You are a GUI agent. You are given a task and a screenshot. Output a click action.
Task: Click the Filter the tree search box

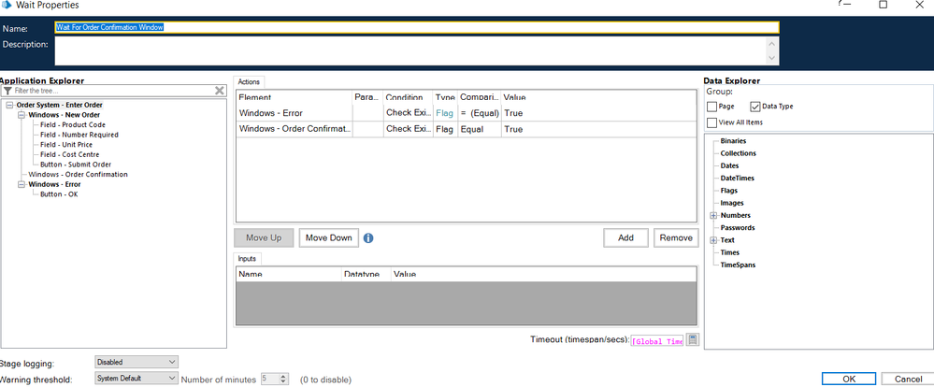(113, 91)
